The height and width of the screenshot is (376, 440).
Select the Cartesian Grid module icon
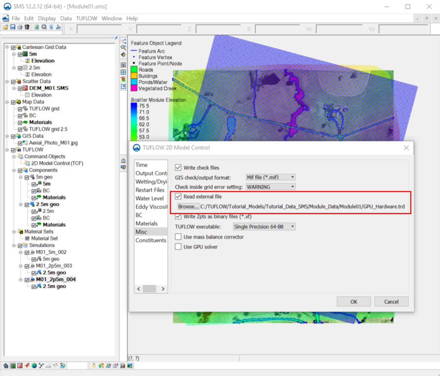tap(12, 366)
